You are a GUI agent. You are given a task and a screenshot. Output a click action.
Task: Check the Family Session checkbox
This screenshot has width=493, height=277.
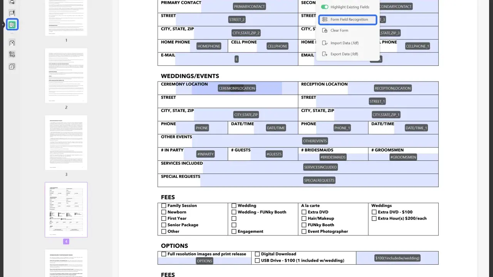click(x=164, y=205)
